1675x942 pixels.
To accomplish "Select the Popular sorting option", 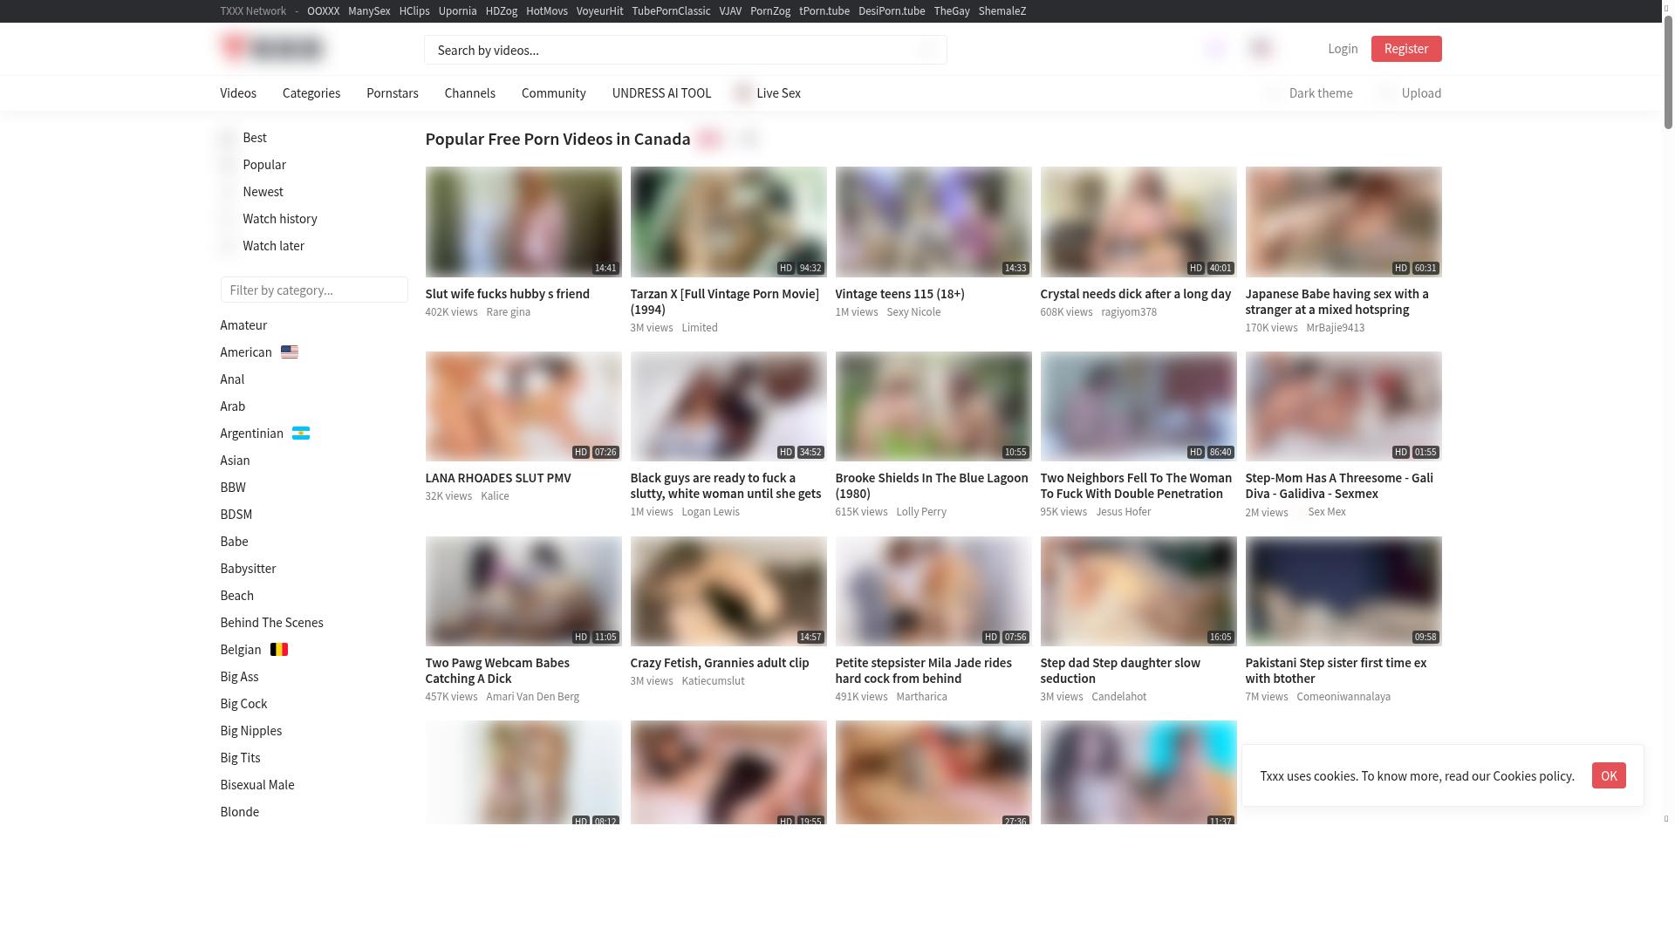I will (x=264, y=165).
